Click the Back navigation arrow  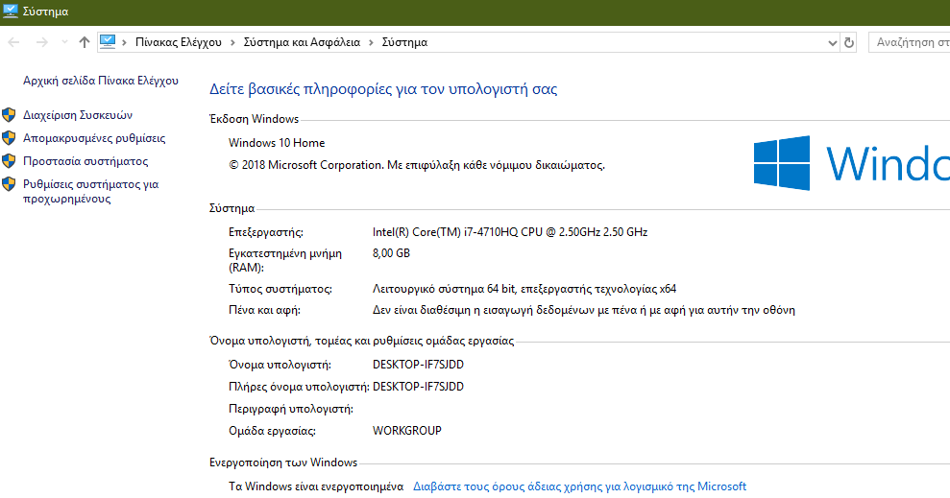pos(13,42)
